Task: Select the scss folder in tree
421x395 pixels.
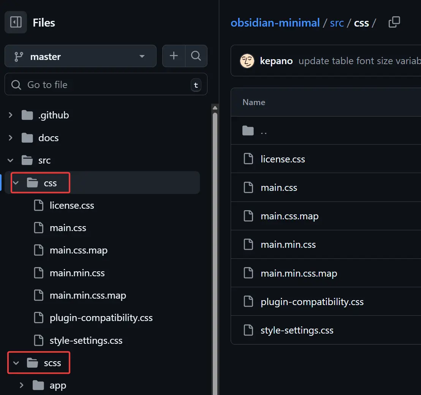Action: point(52,363)
